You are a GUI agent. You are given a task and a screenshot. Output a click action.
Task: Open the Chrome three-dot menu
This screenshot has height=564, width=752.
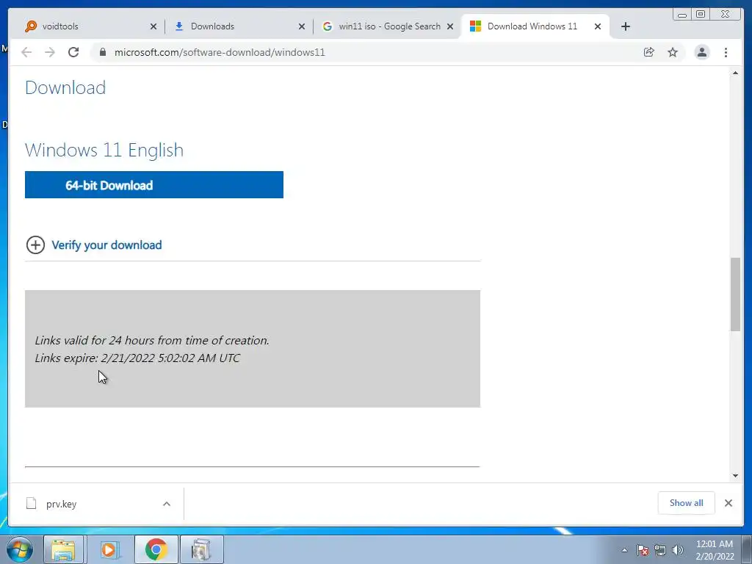(x=726, y=52)
